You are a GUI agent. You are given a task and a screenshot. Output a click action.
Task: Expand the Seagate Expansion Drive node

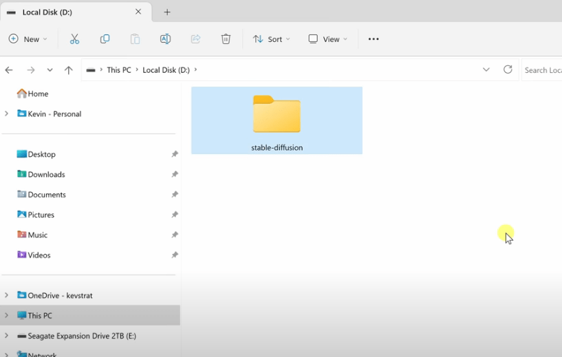pos(6,336)
